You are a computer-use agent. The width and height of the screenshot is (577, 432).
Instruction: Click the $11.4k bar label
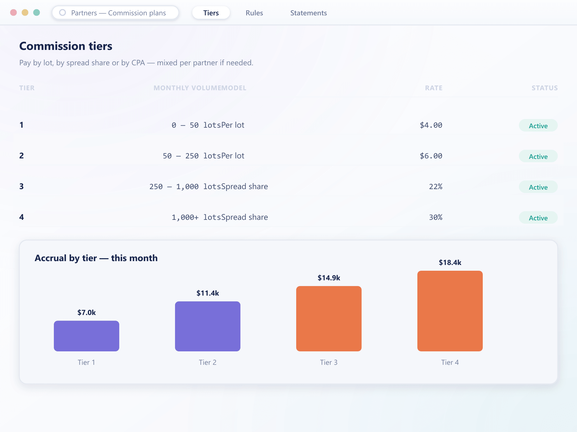click(x=208, y=293)
